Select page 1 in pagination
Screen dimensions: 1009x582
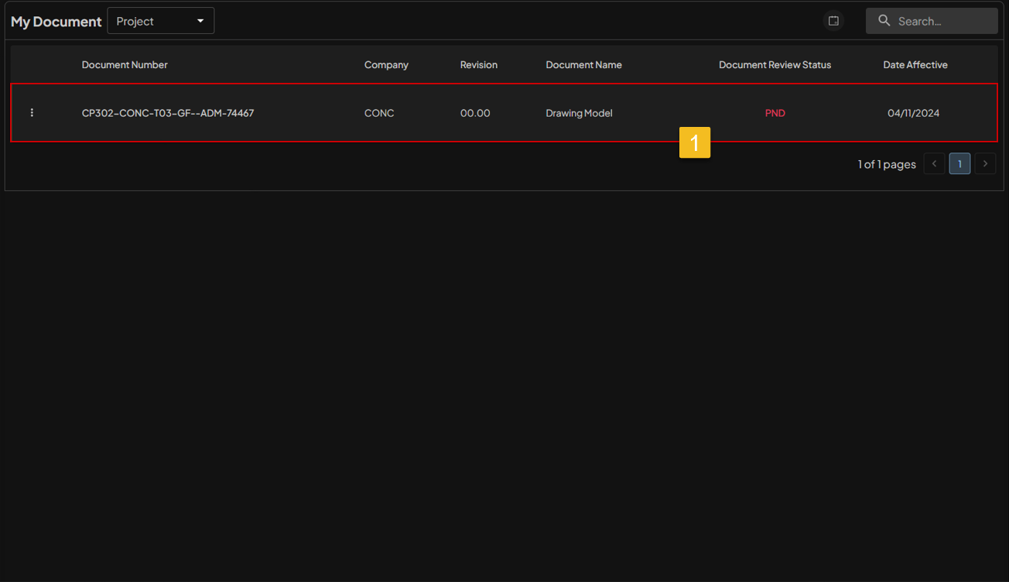point(959,164)
